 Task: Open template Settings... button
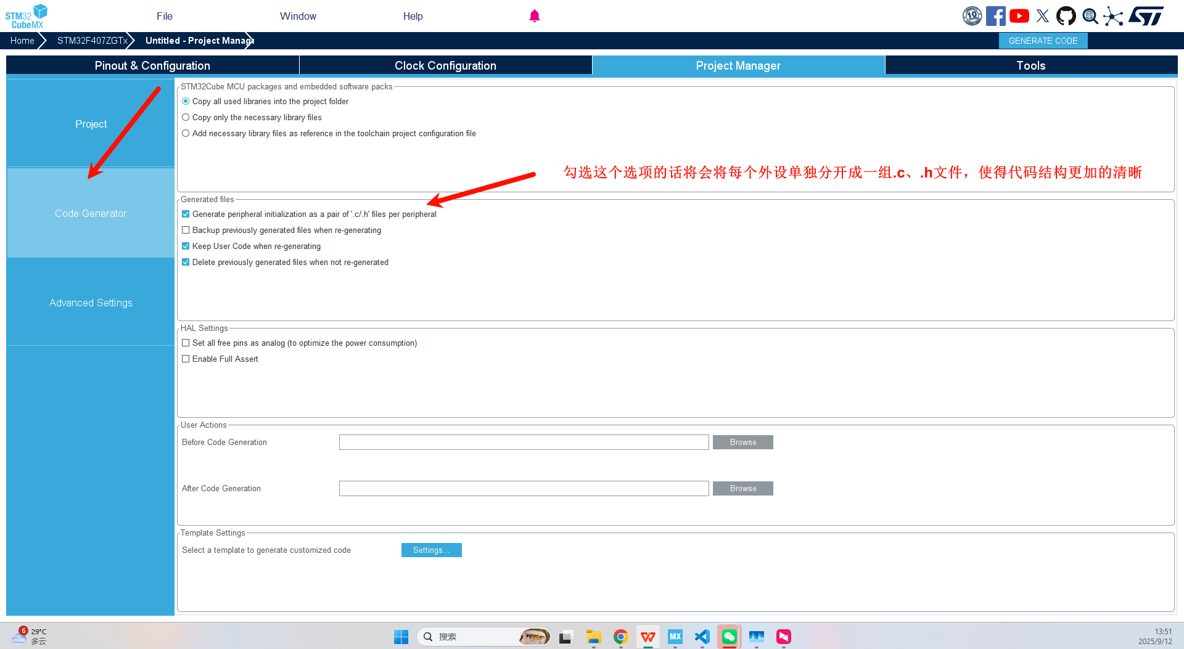click(x=432, y=550)
